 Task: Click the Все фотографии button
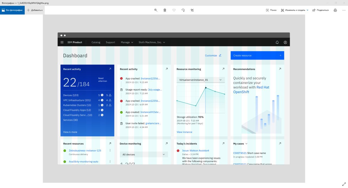[x=12, y=10]
